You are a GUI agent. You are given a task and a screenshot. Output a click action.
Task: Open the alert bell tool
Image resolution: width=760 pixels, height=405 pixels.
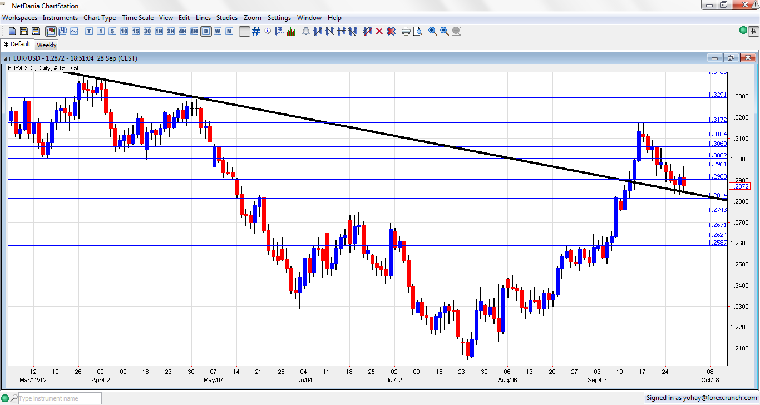(305, 31)
